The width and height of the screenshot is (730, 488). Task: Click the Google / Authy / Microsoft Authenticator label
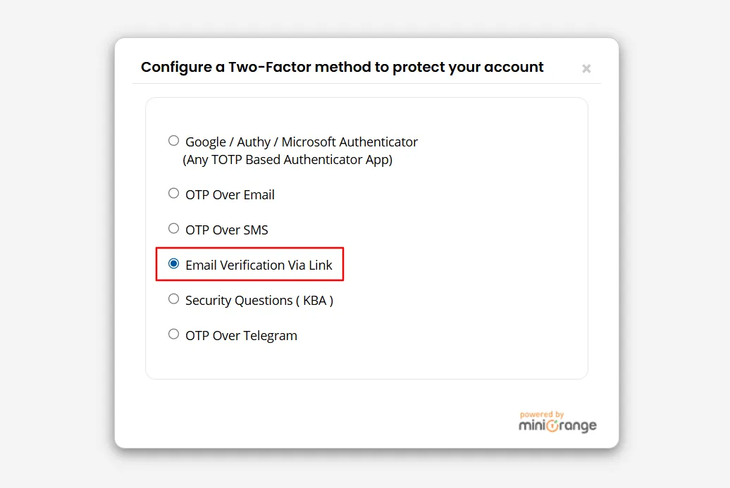coord(302,142)
